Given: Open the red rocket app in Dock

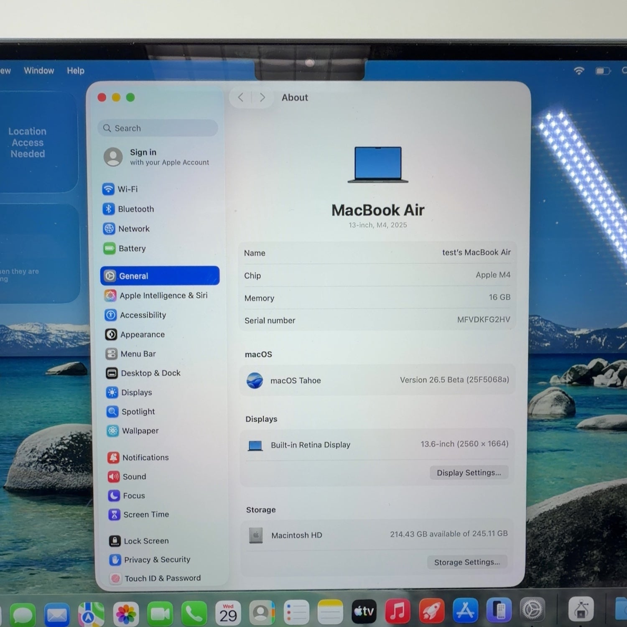Looking at the screenshot, I should [432, 611].
